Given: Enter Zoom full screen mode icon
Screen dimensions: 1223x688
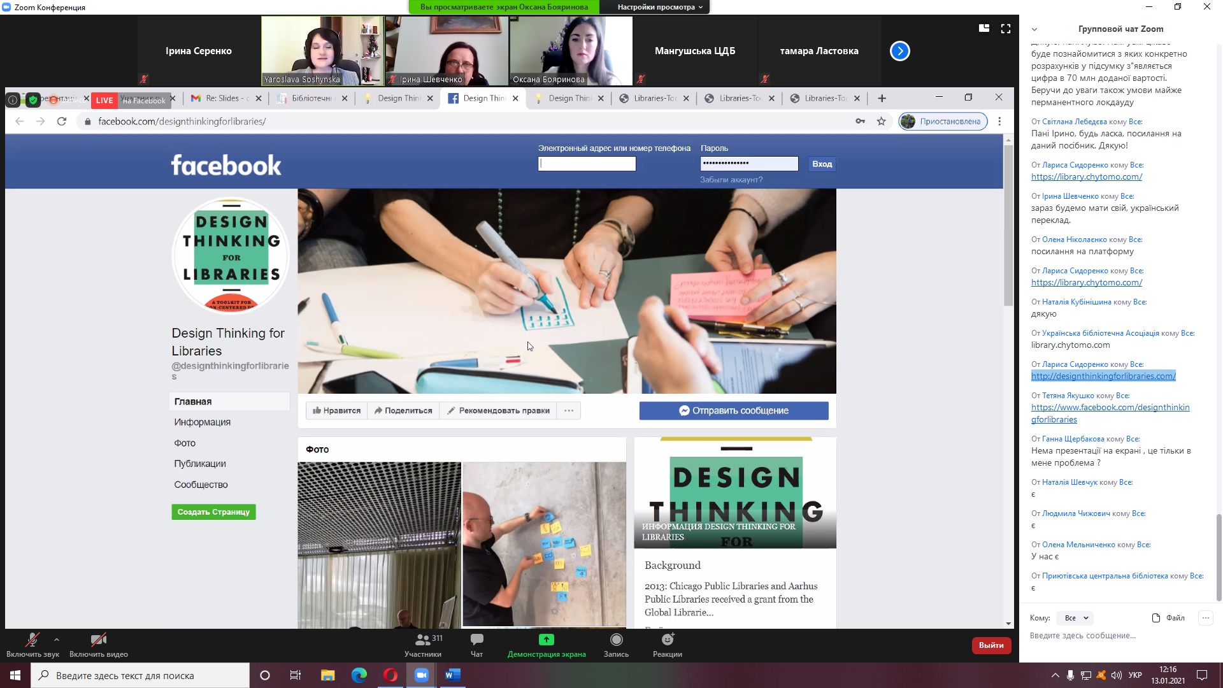Looking at the screenshot, I should click(1006, 28).
